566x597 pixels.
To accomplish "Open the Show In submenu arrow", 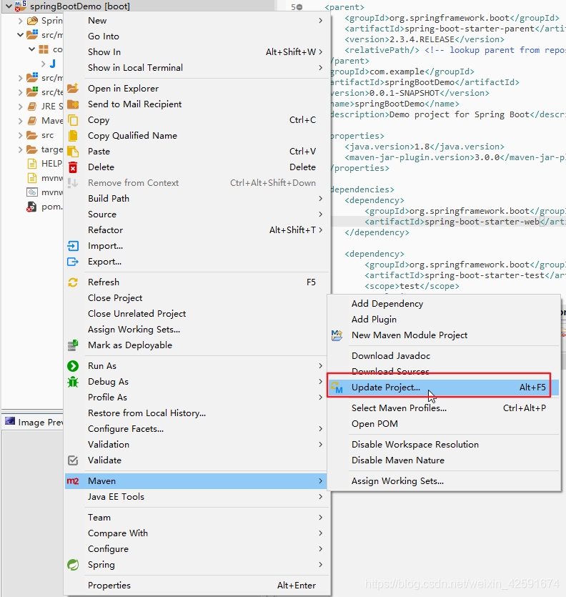I will coord(320,51).
